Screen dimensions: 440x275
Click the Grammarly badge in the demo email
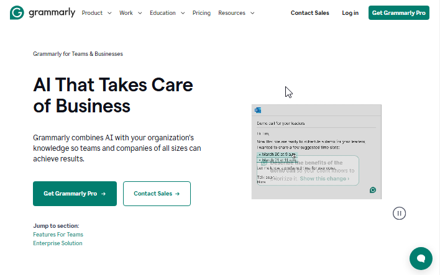[373, 190]
